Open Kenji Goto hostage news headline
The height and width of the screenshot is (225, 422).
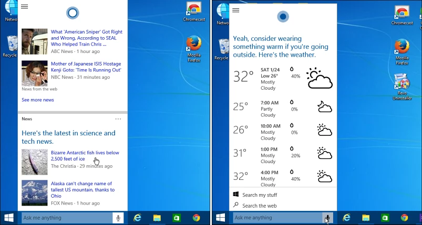[86, 67]
